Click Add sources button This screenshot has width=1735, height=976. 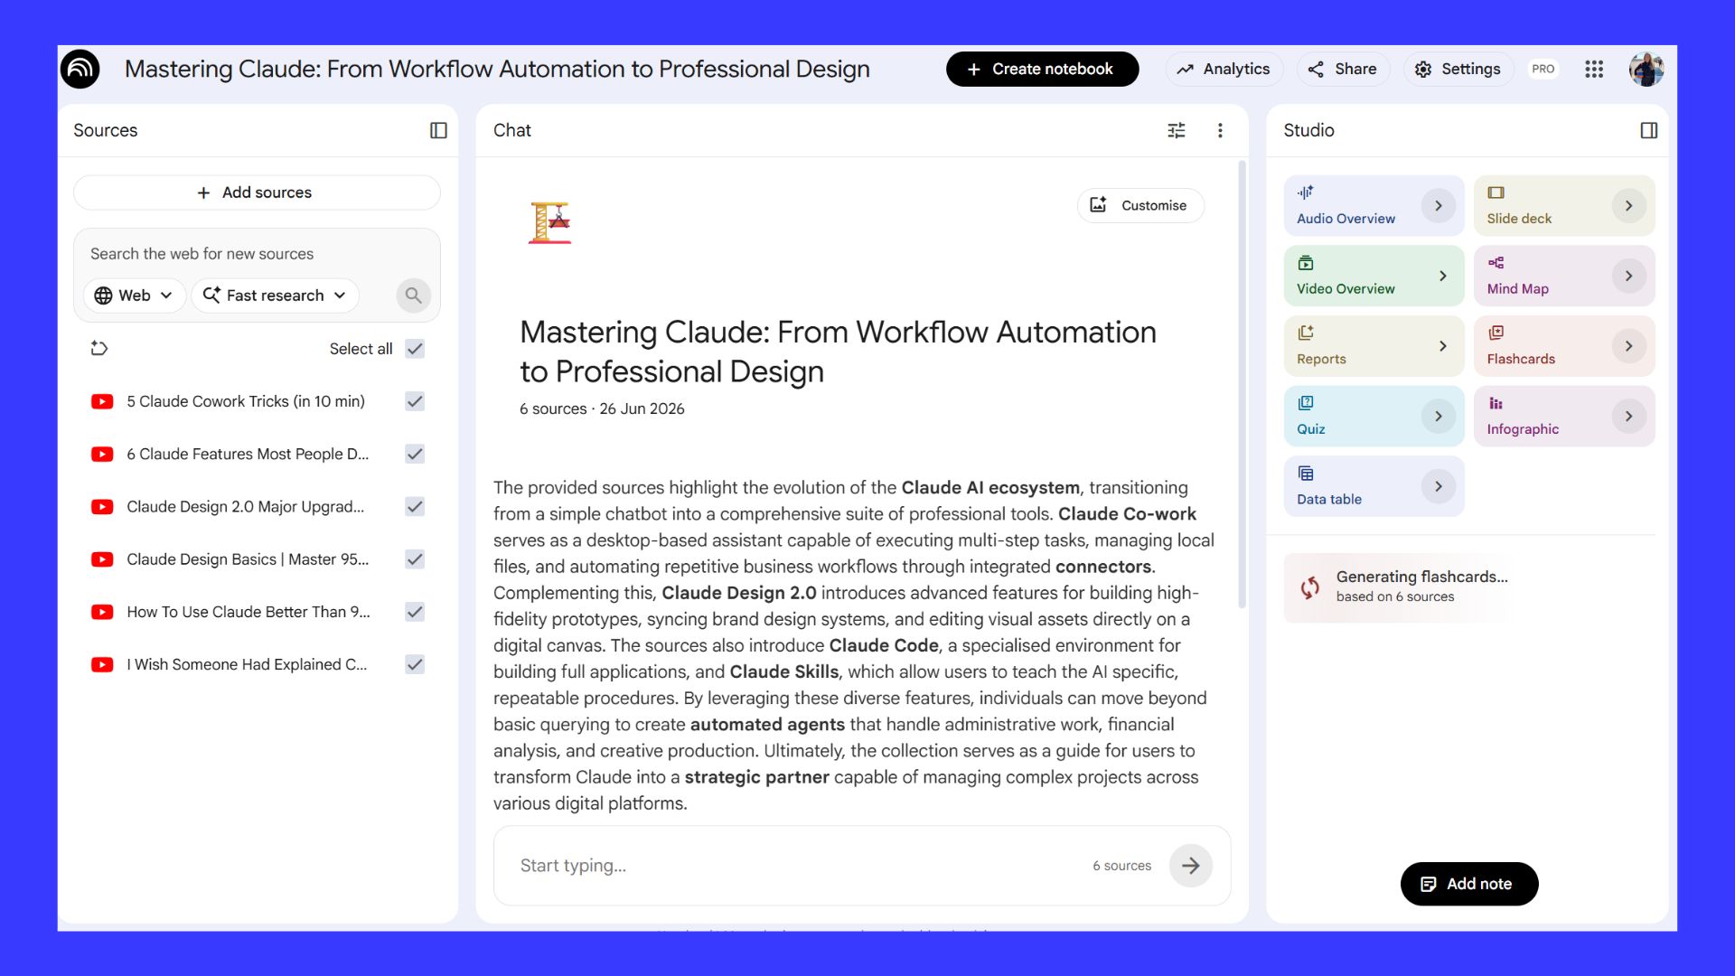(257, 192)
